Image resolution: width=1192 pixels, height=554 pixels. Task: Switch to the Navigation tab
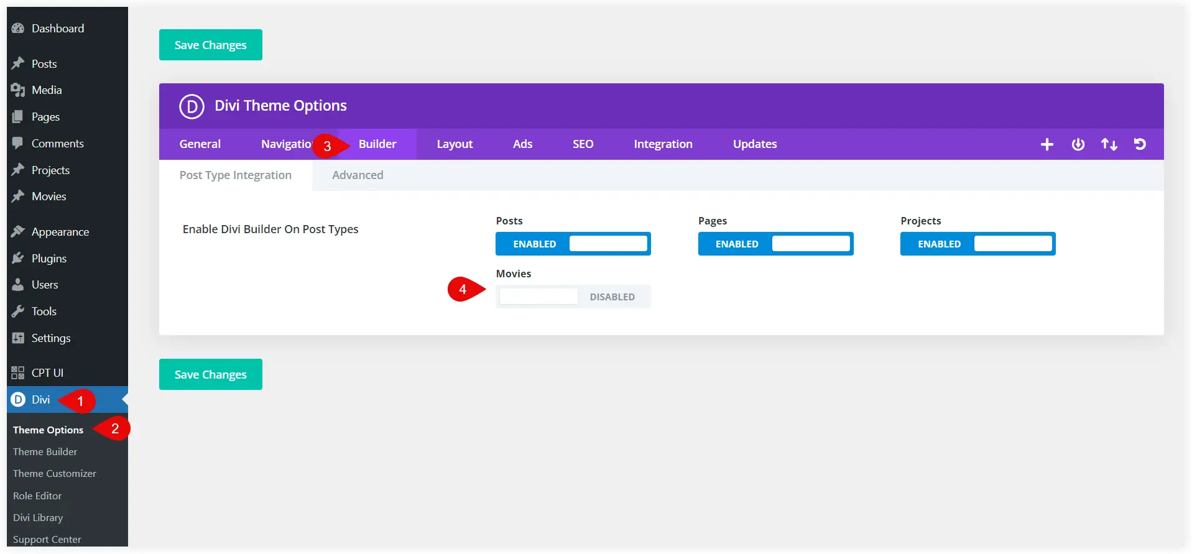pos(286,144)
